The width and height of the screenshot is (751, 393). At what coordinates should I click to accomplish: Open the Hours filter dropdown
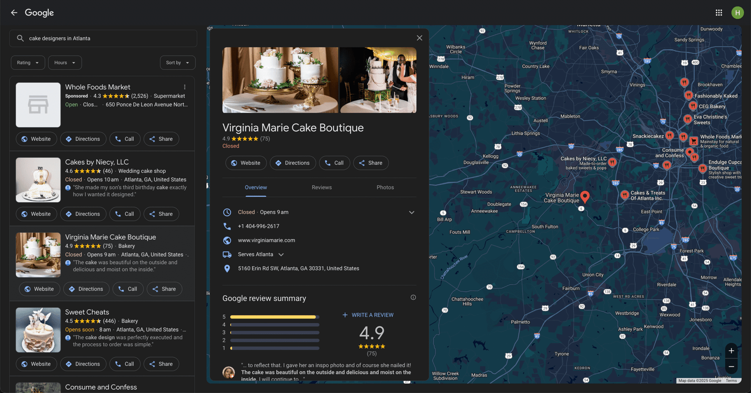pos(65,62)
